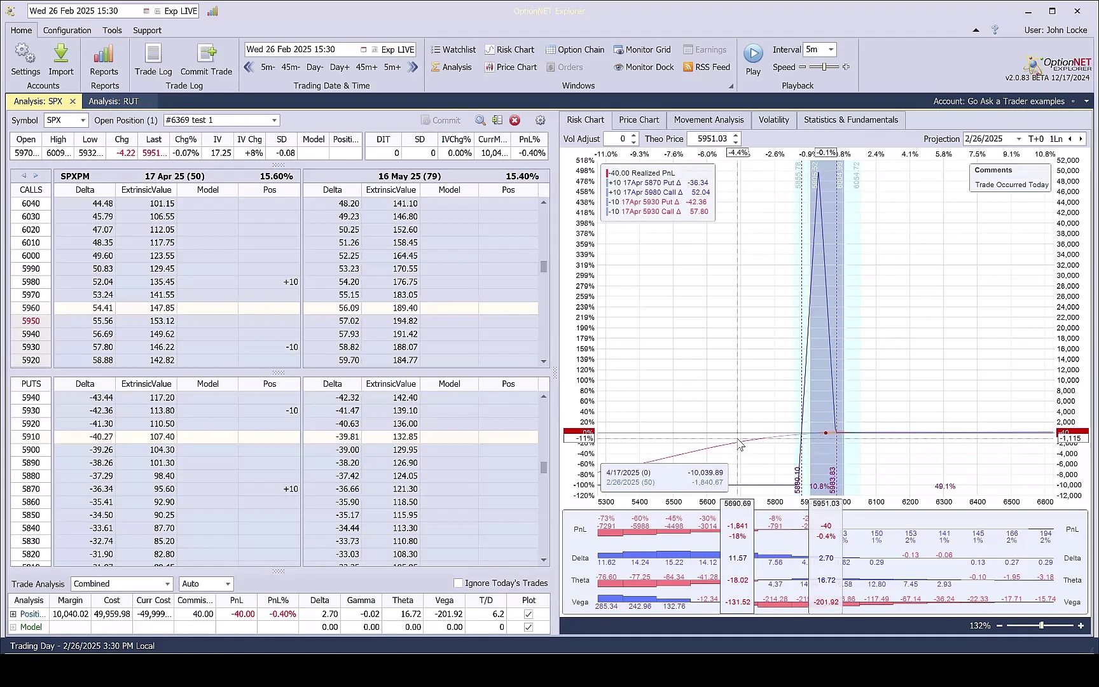Open the Tools menu

pos(112,30)
